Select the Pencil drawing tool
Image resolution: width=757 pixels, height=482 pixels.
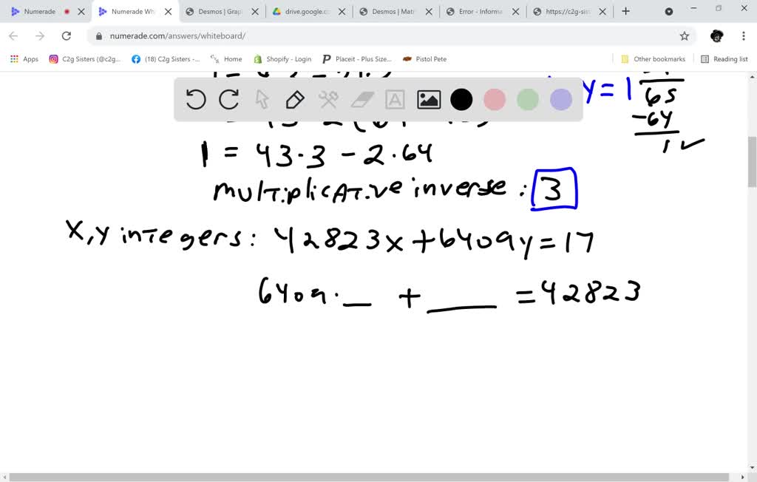[x=295, y=100]
